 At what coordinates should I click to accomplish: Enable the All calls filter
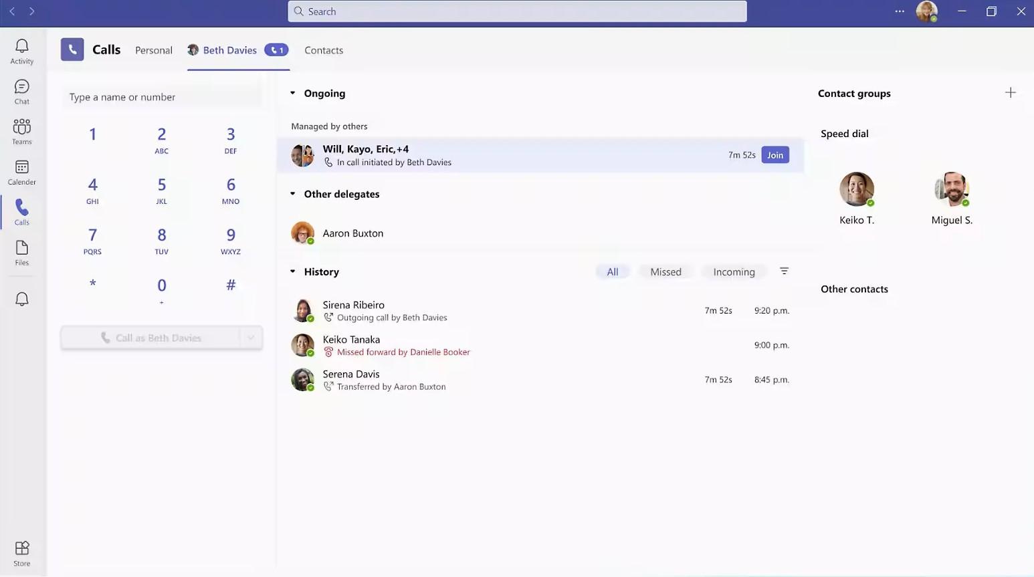[612, 271]
